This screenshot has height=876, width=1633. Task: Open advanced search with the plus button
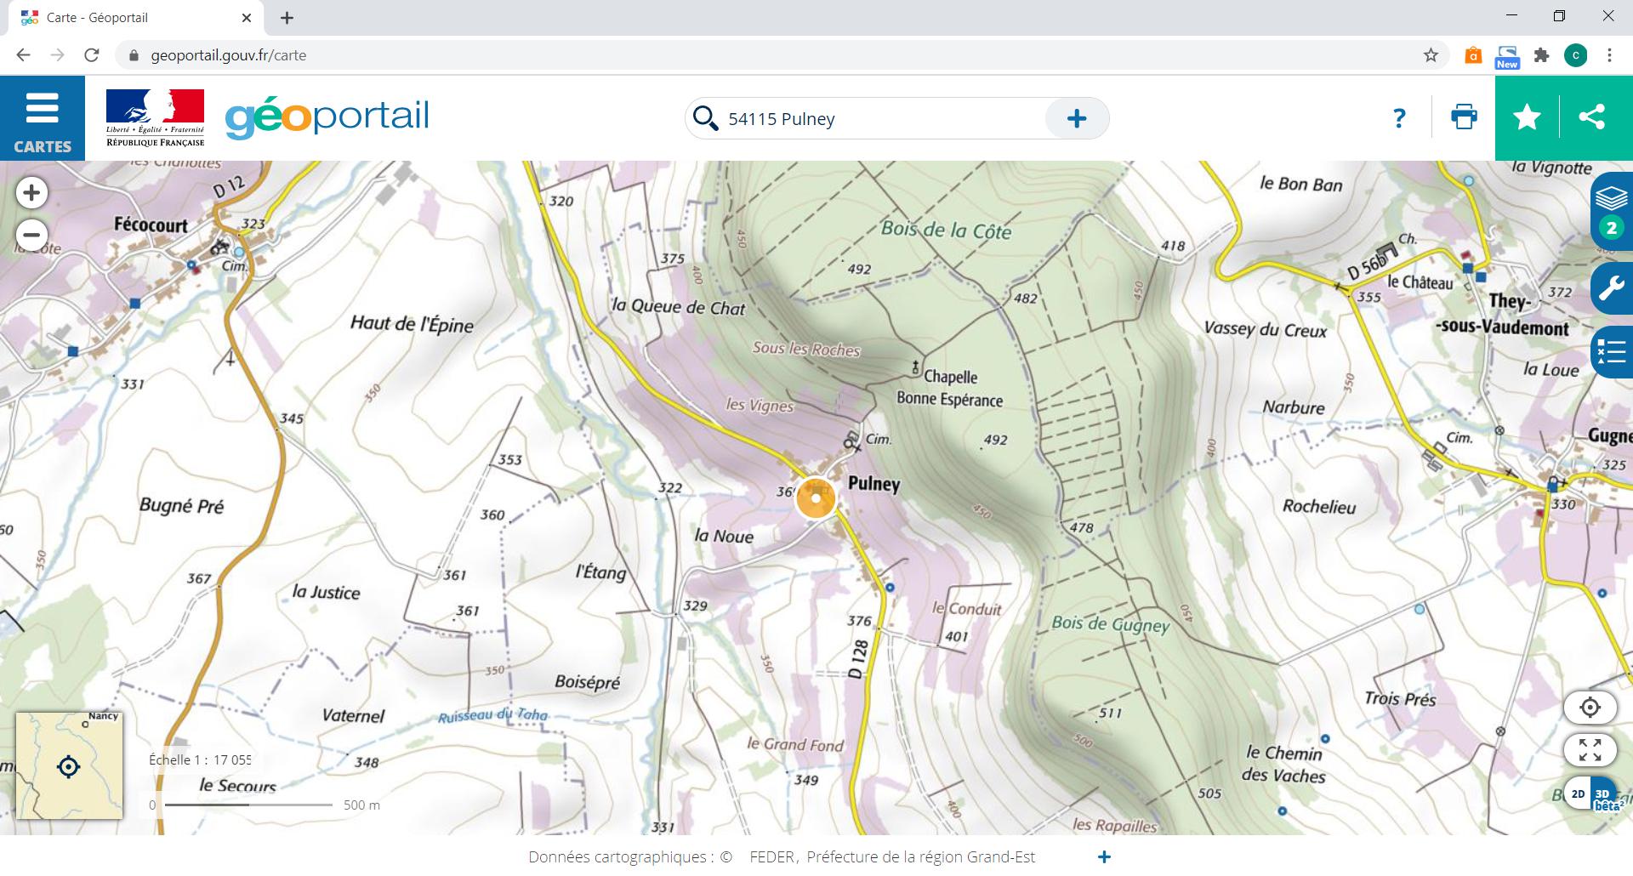[x=1077, y=118]
